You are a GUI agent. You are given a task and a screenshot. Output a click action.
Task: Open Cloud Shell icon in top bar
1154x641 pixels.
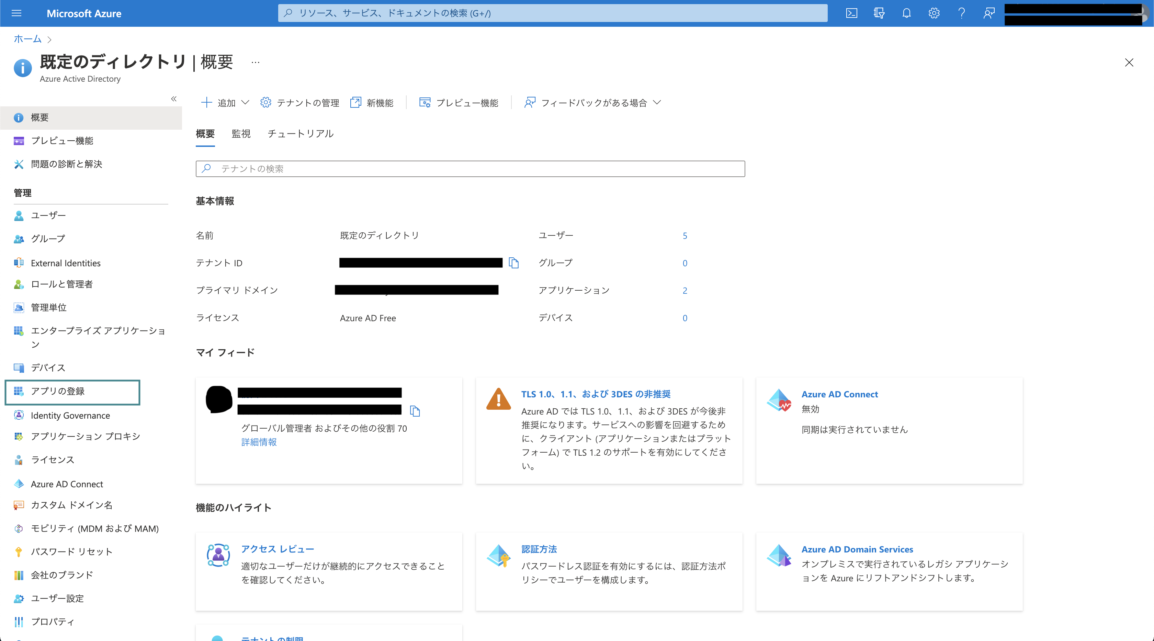[852, 13]
